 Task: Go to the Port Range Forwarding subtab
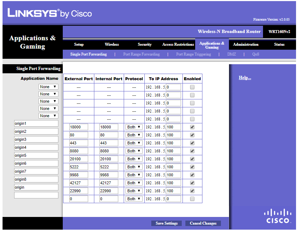coord(141,54)
